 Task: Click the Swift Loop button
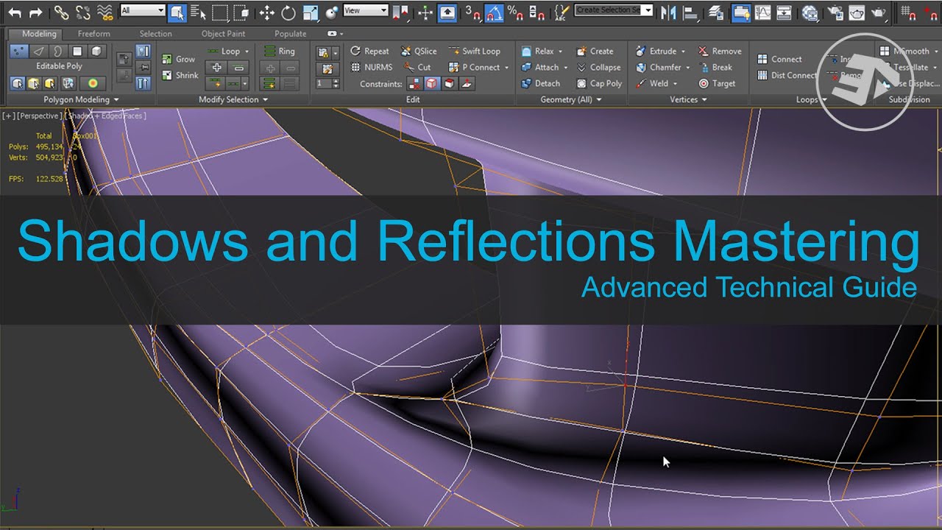click(x=474, y=52)
